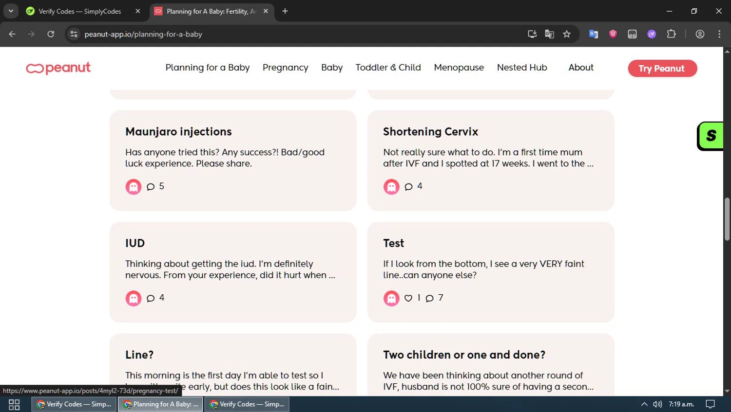Image resolution: width=731 pixels, height=412 pixels.
Task: Click the extension icon before the purple one
Action: [632, 34]
